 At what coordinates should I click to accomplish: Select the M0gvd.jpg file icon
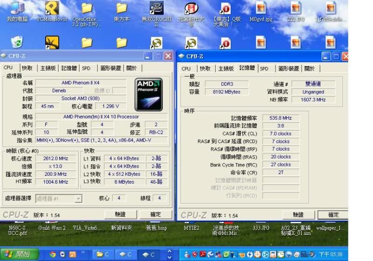pos(261,8)
